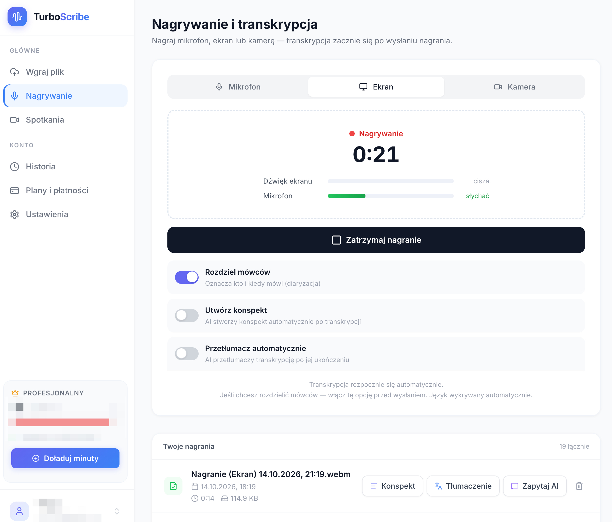Click the camera icon beside Spotkania
The height and width of the screenshot is (522, 612).
(15, 120)
